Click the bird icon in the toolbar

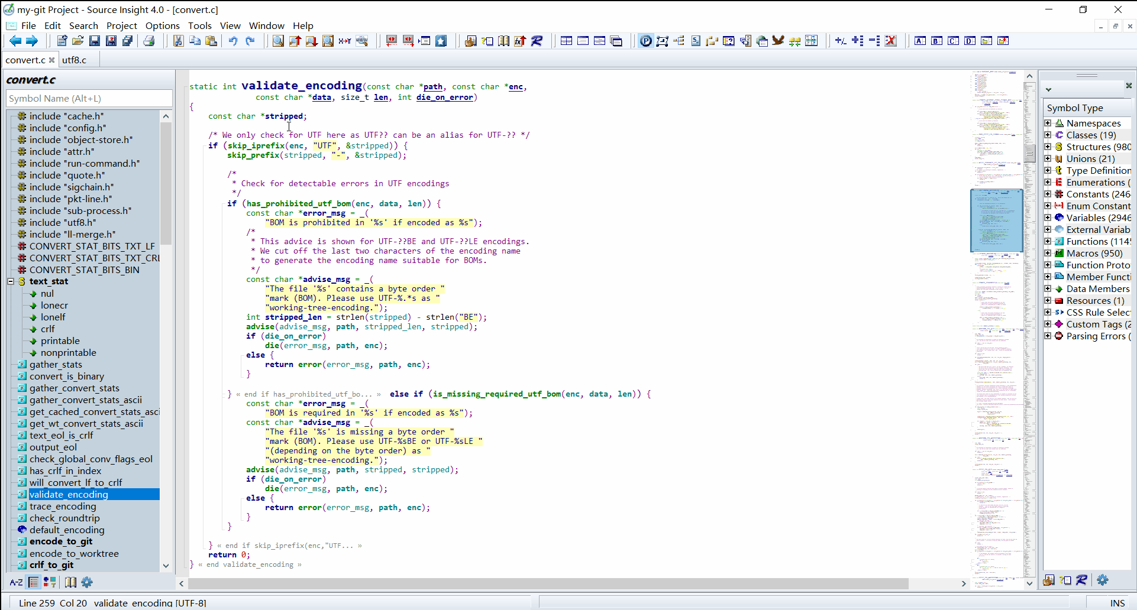pos(779,41)
